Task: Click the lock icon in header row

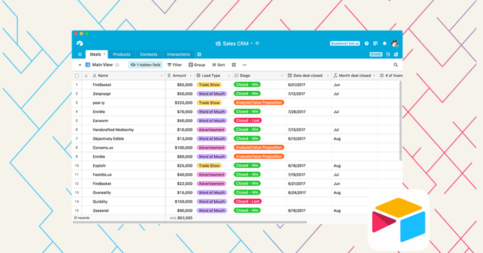Action: tap(86, 76)
